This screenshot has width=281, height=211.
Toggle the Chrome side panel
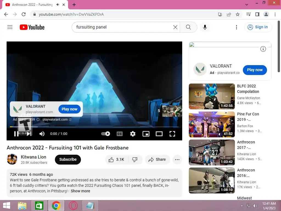257,14
